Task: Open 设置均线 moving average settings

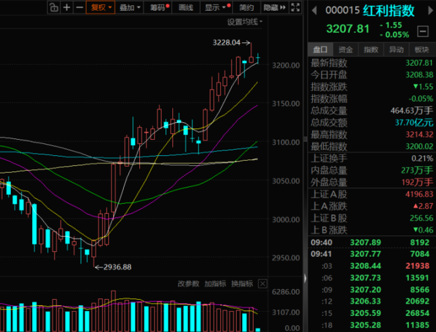Action: point(245,22)
